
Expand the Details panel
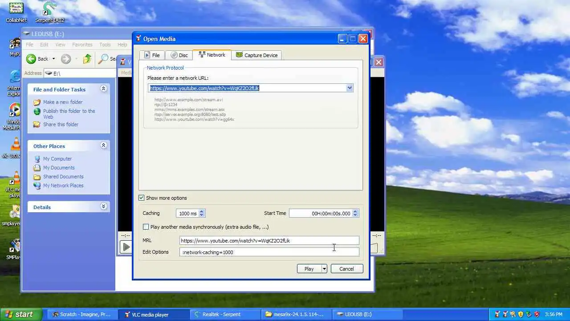pyautogui.click(x=103, y=206)
